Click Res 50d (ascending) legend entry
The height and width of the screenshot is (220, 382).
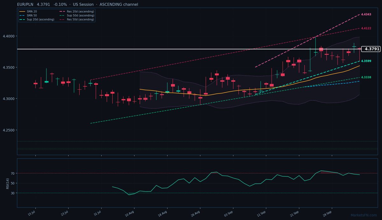[x=76, y=19]
